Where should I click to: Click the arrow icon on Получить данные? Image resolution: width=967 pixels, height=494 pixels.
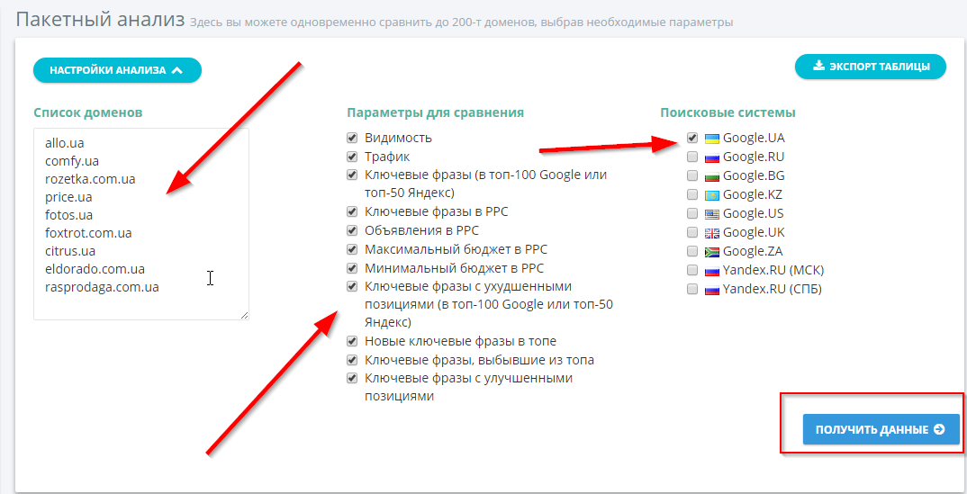(939, 429)
